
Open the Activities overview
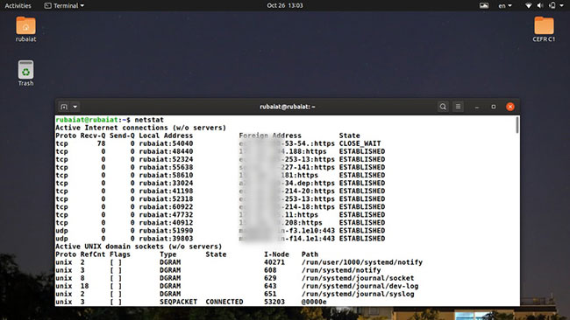pos(18,5)
